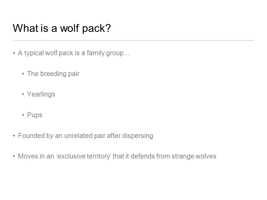267x200 pixels.
Task: Click 'A typical wolf pack is a family group…' line
Action: 74,53
